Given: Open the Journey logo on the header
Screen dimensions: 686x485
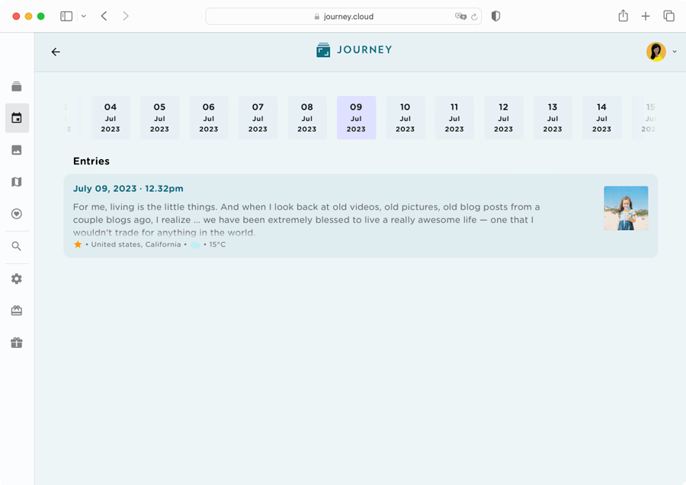Looking at the screenshot, I should click(354, 49).
